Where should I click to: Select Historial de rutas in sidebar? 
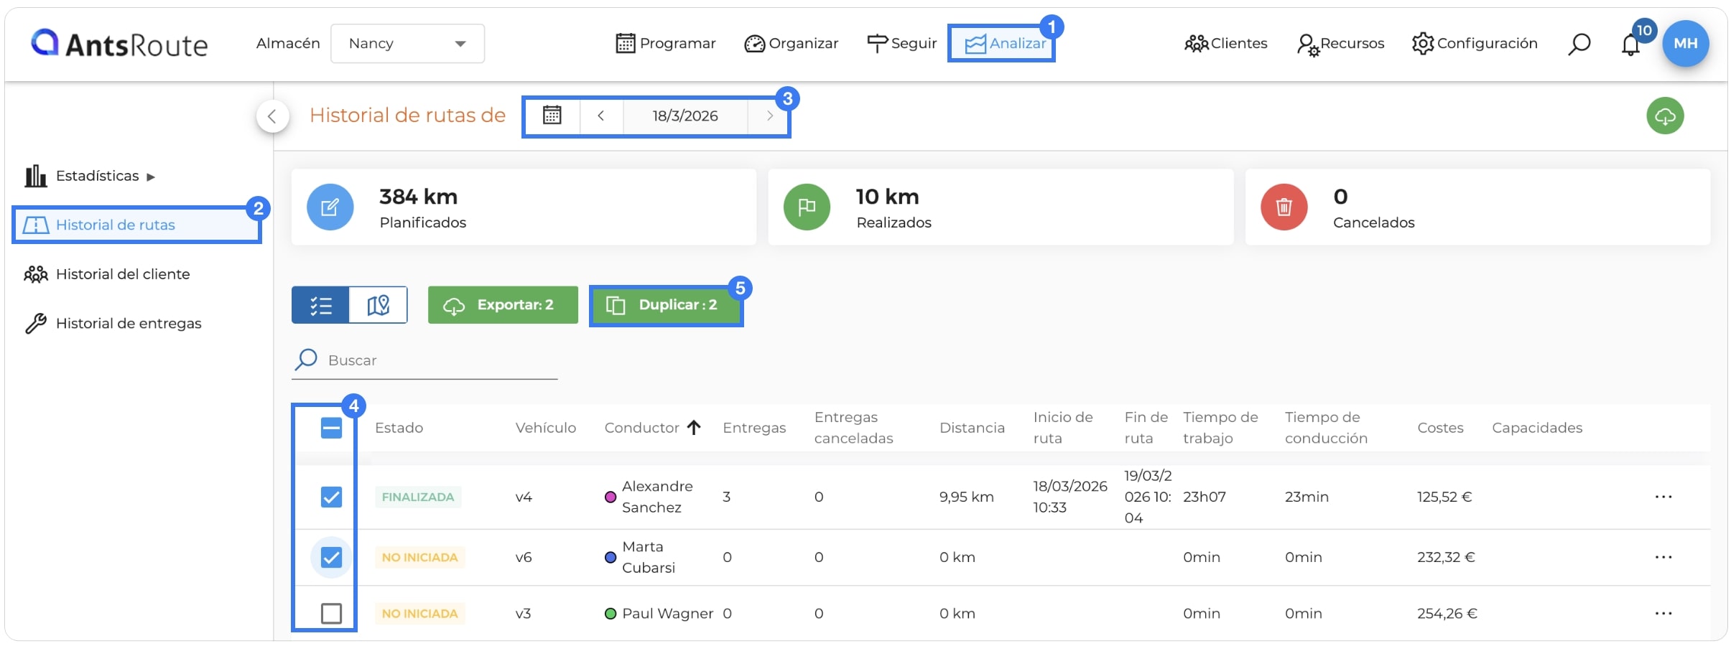pos(136,225)
